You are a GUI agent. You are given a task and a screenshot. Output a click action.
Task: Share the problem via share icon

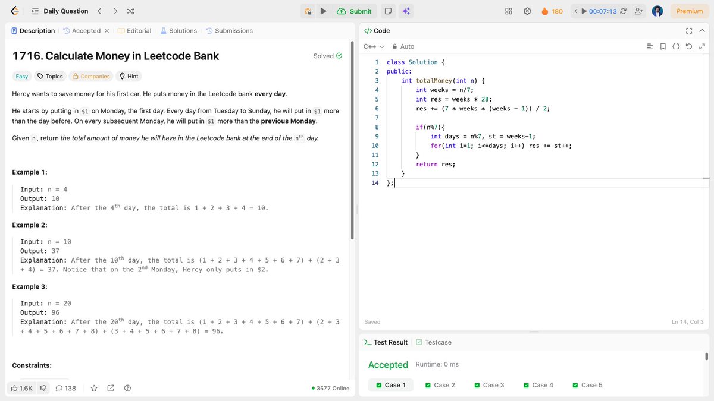111,388
